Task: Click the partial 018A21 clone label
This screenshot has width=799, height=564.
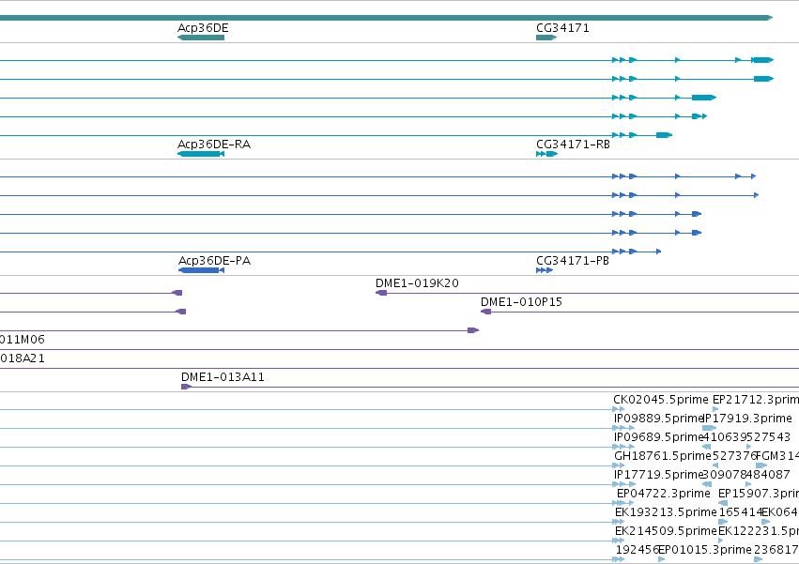Action: click(23, 358)
